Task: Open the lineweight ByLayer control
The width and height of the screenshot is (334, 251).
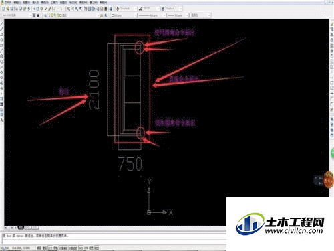Action: click(178, 15)
